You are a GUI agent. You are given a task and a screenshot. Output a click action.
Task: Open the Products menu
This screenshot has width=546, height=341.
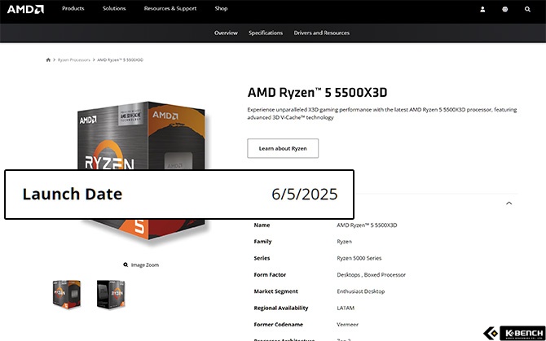73,8
